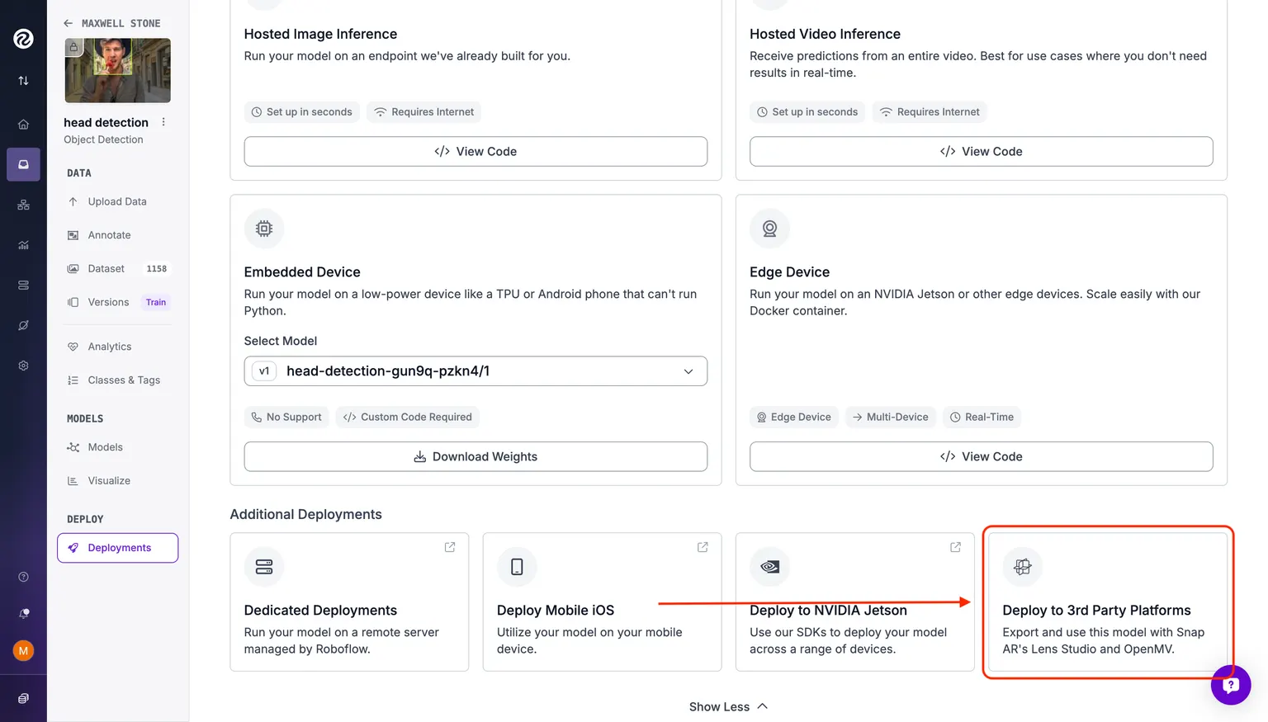
Task: Click the Object Detection project type label
Action: coord(103,139)
